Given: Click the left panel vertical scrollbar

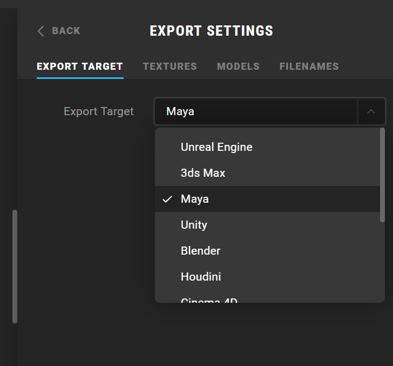Looking at the screenshot, I should pos(15,267).
